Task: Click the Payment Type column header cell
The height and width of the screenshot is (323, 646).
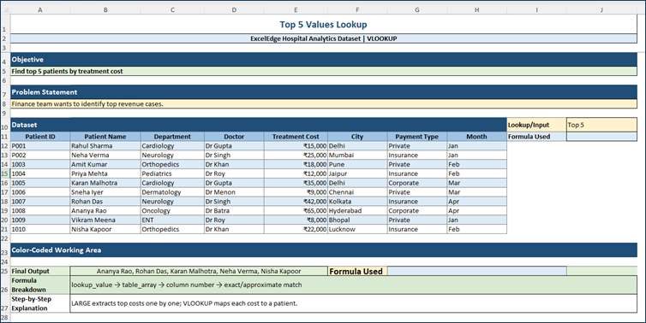Action: coord(417,137)
